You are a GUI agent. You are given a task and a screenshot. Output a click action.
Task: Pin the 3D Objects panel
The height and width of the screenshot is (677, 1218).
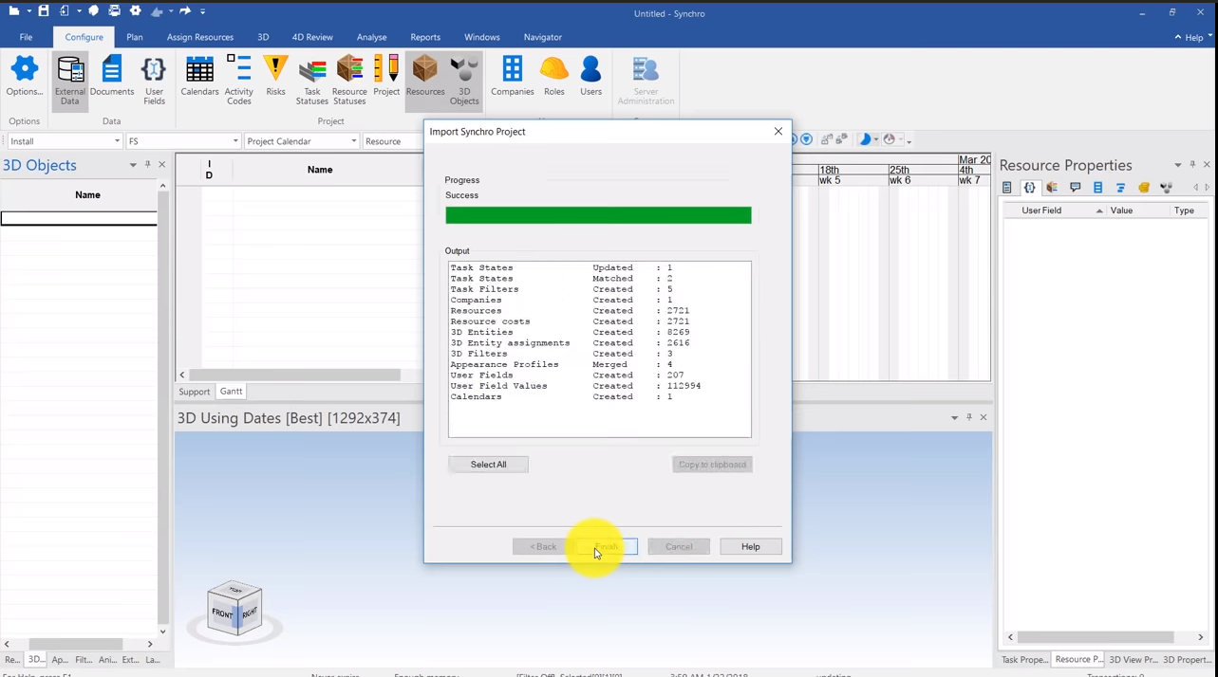click(147, 165)
